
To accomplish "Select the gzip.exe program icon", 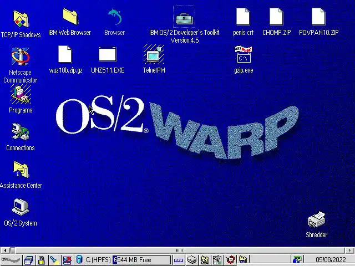I will (x=244, y=54).
